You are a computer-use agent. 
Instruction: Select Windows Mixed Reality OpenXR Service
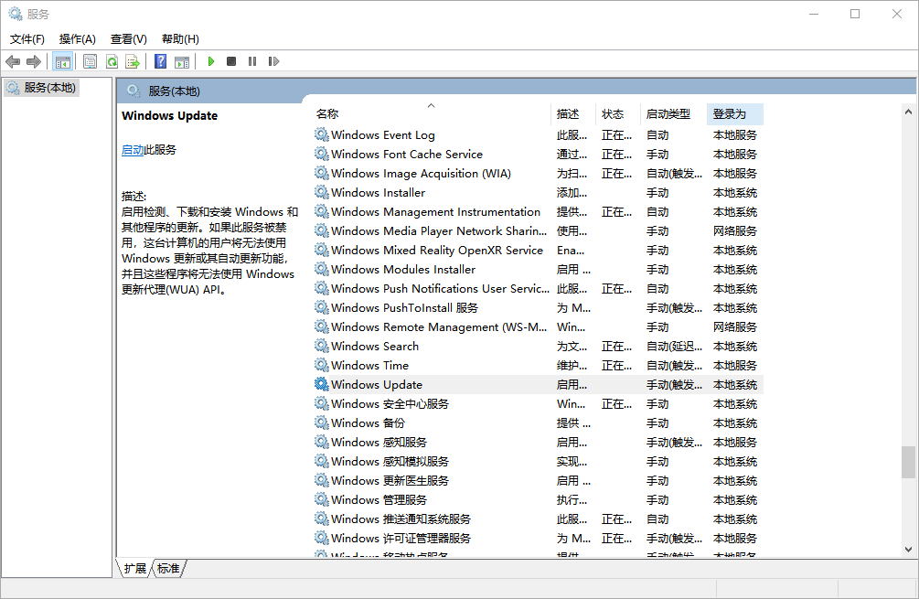pyautogui.click(x=538, y=251)
